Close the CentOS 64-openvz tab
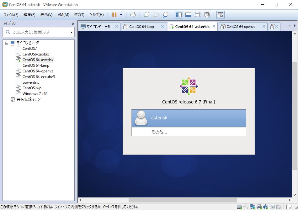 (264, 26)
